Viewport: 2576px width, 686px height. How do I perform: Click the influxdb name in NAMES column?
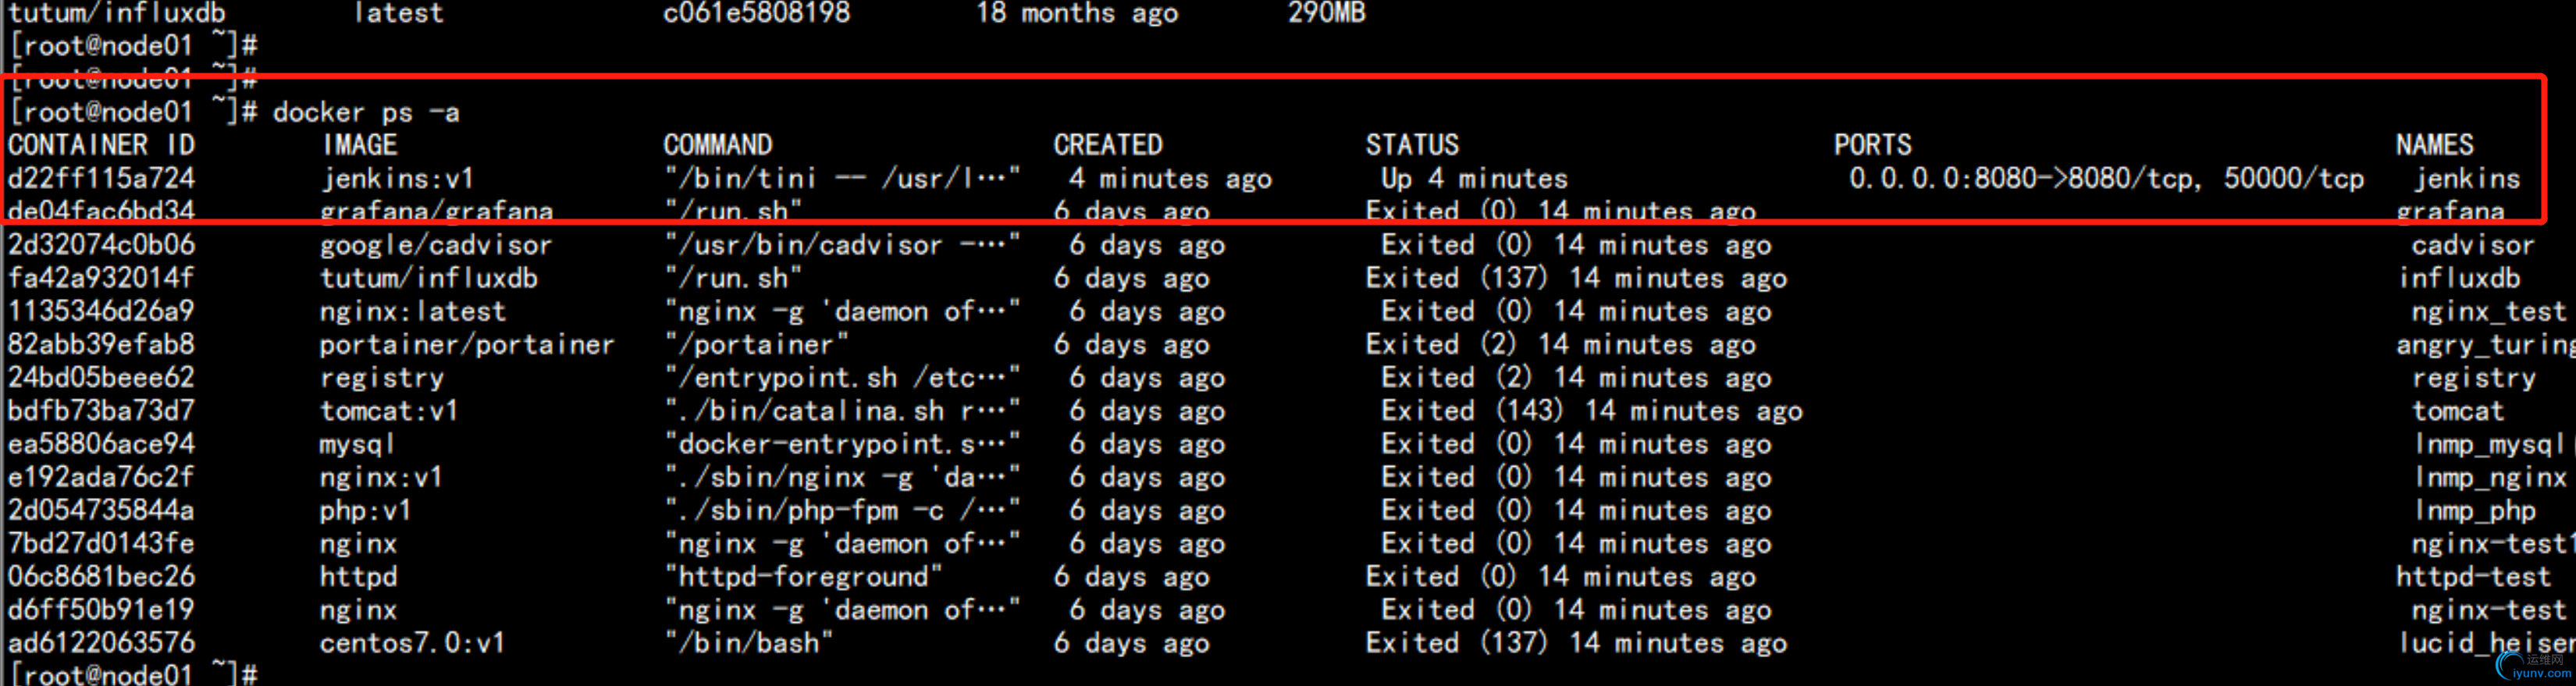pyautogui.click(x=2458, y=278)
